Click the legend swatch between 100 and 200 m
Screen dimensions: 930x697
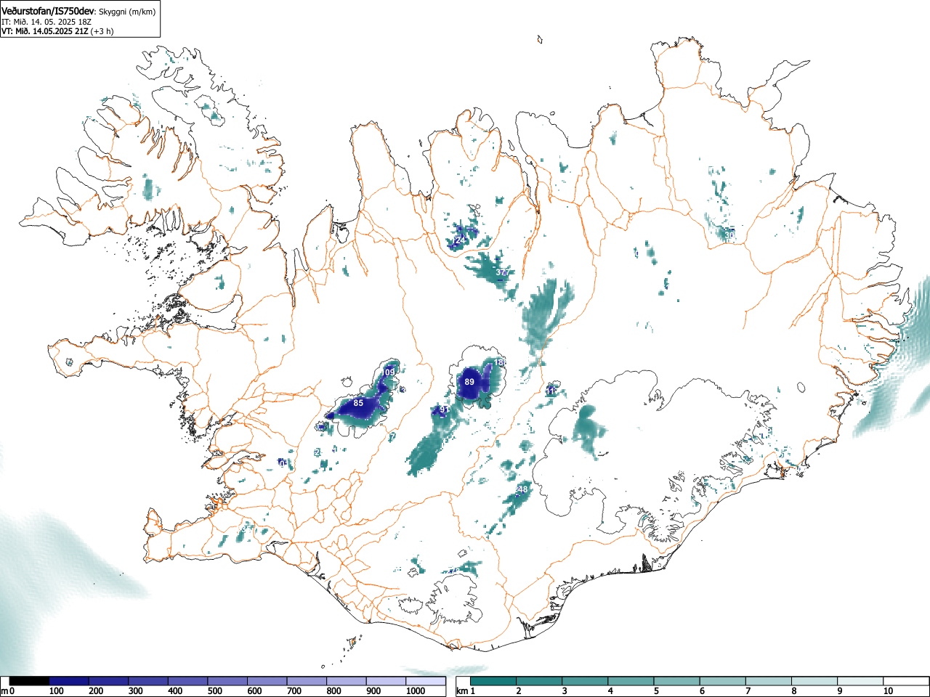click(x=69, y=681)
